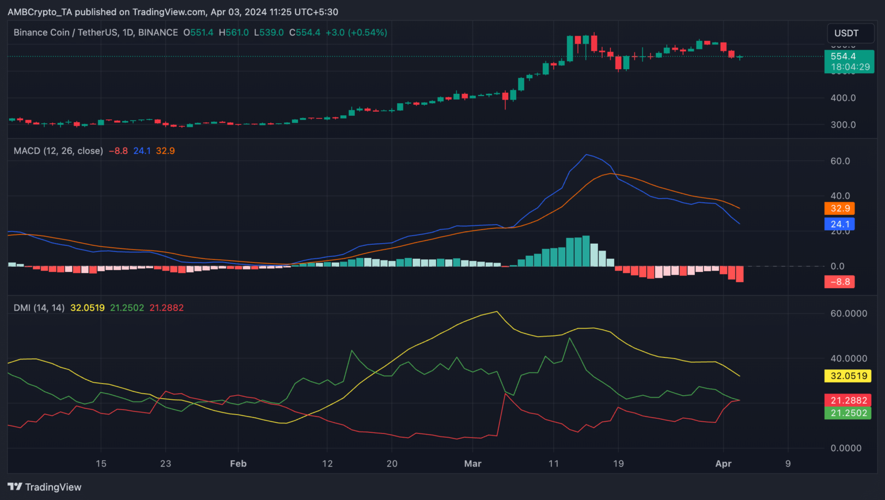Select the red histogram value tag -8.8
The width and height of the screenshot is (885, 500).
click(839, 282)
